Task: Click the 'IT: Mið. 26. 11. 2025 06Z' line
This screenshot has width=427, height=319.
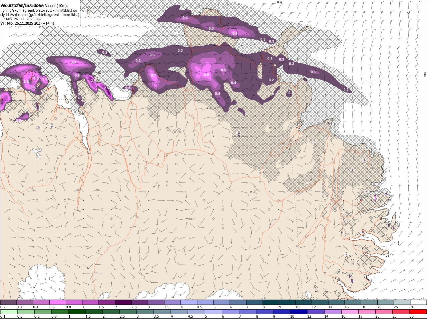Action: [21, 19]
